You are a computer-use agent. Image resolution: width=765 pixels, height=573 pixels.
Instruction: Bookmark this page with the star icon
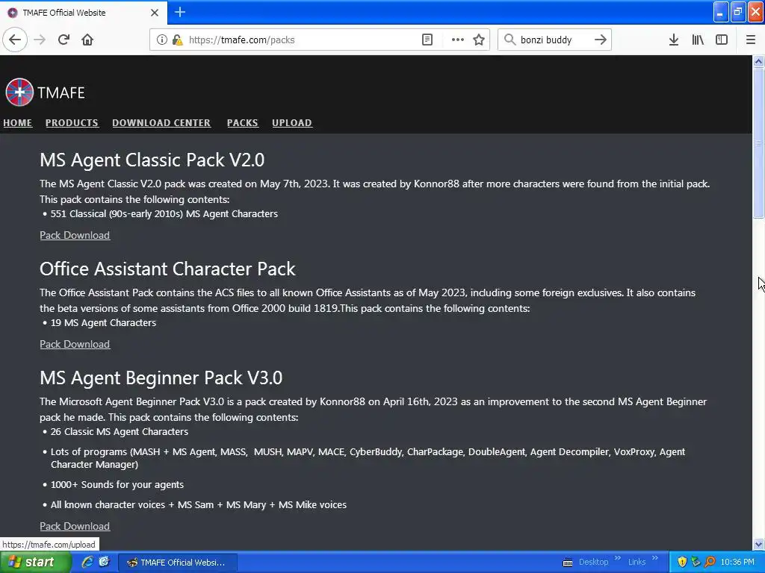coord(479,40)
